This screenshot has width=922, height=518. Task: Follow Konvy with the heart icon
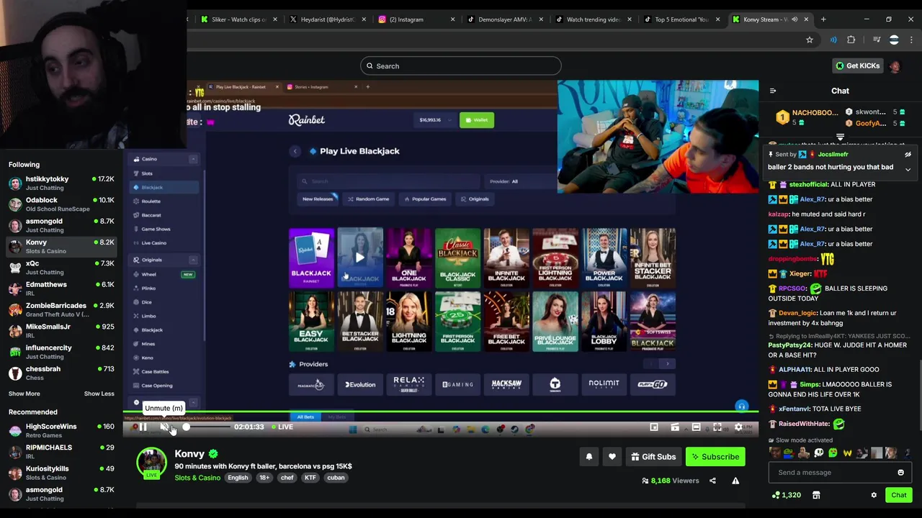(x=612, y=457)
